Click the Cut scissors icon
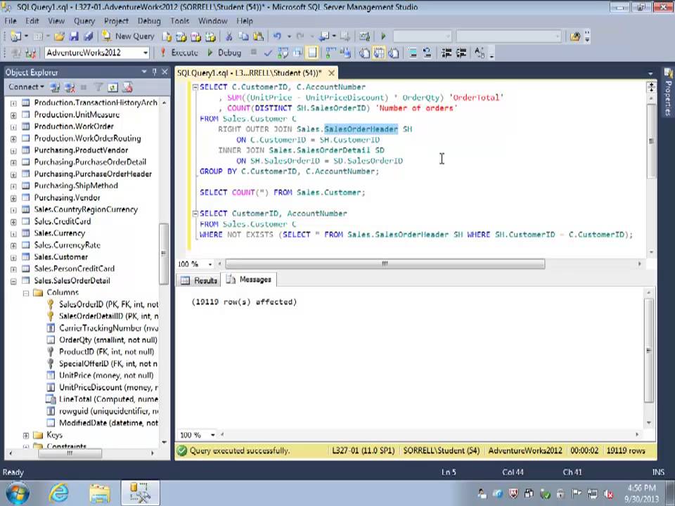Viewport: 675px width, 506px height. [229, 37]
